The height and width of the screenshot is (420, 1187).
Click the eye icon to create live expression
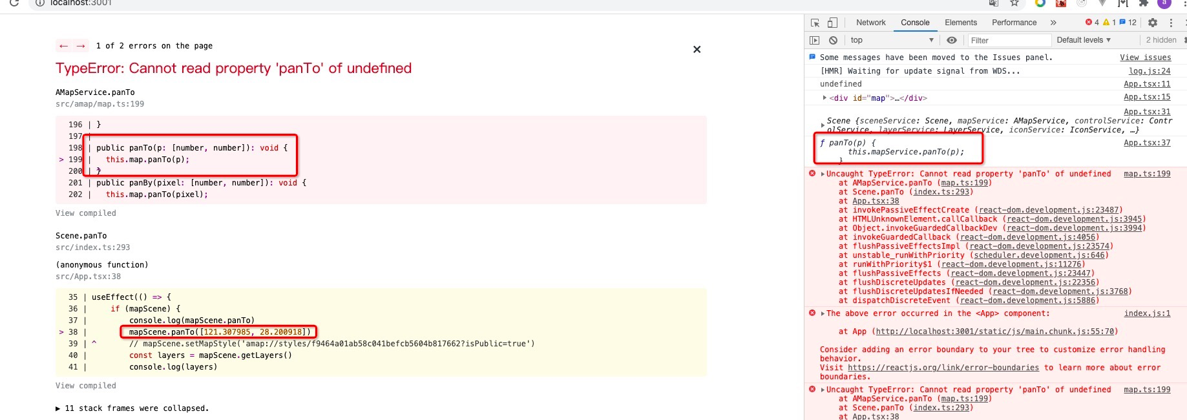coord(951,39)
